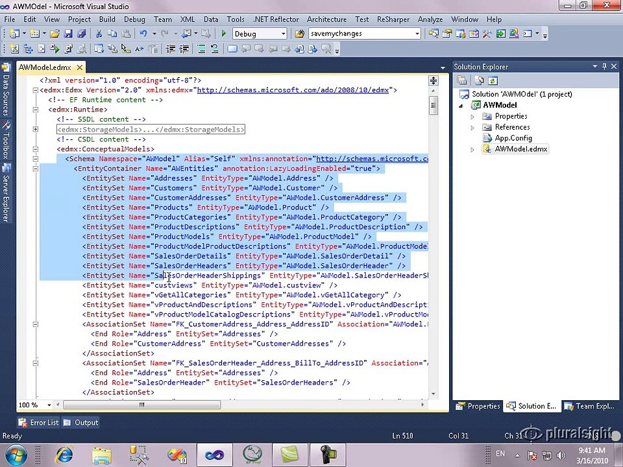Switch to the Properties panel tab
623x467 pixels.
478,406
